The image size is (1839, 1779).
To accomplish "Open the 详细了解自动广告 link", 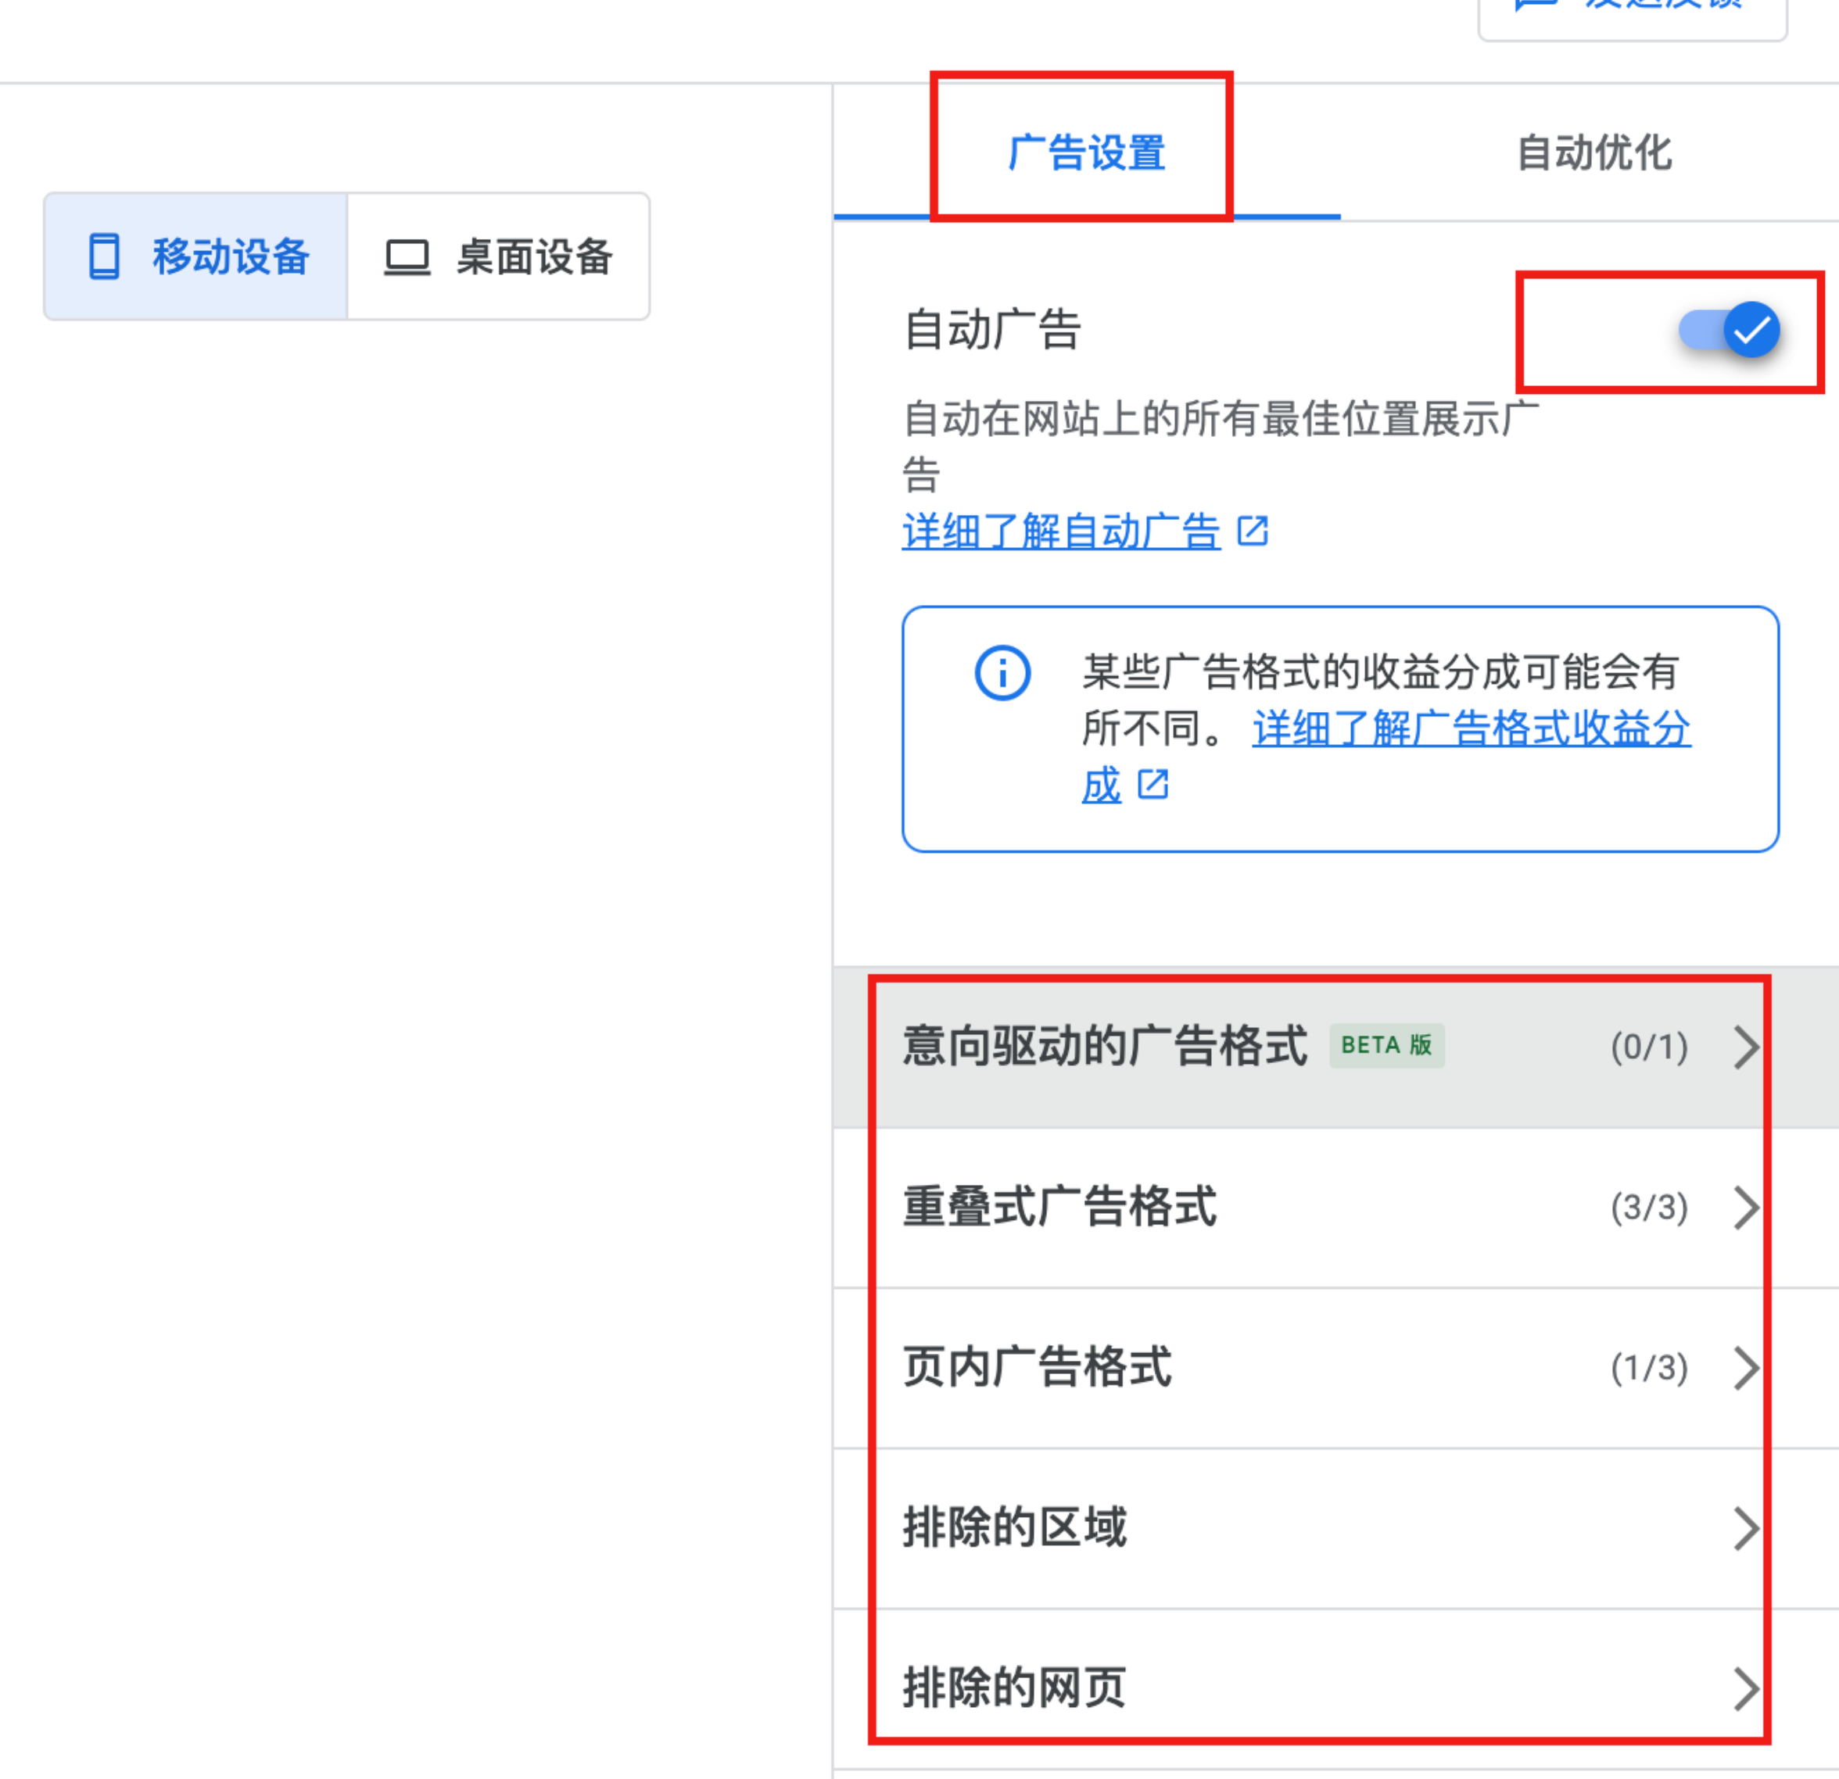I will (x=1061, y=532).
